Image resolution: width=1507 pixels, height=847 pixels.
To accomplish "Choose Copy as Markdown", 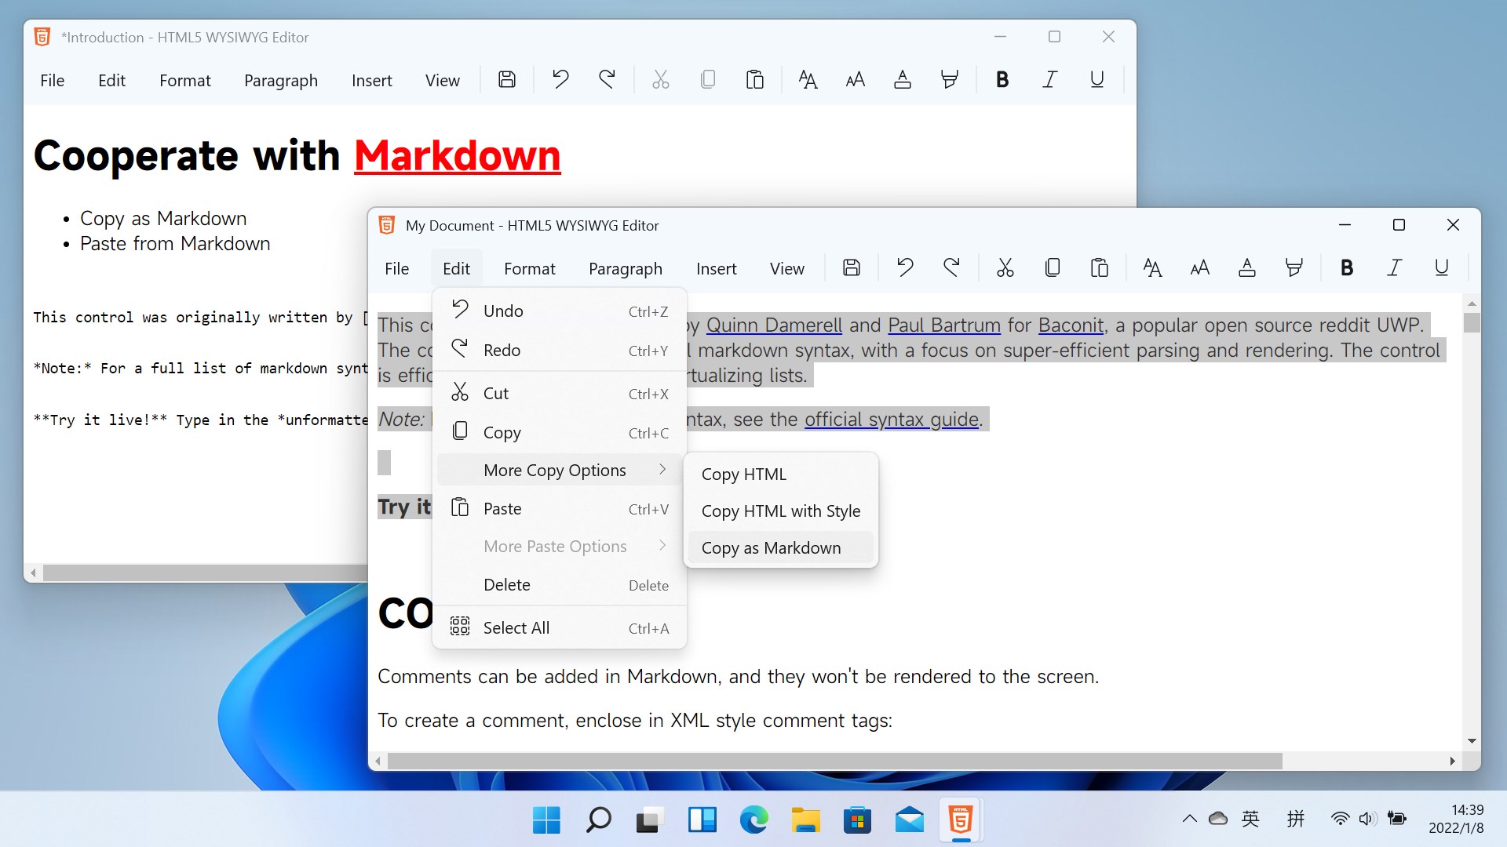I will coord(771,547).
